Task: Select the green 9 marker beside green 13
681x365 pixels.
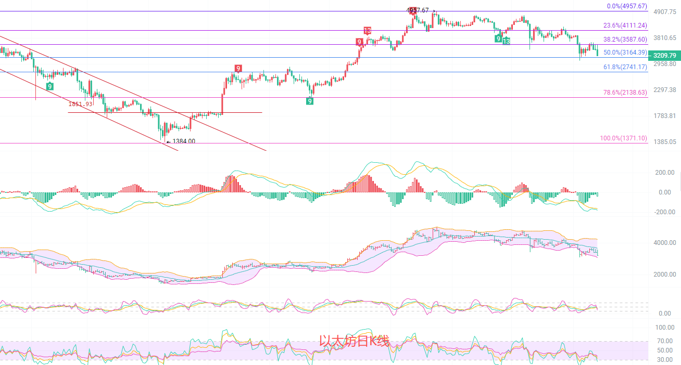Action: point(498,38)
